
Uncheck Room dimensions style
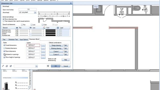click(4, 51)
